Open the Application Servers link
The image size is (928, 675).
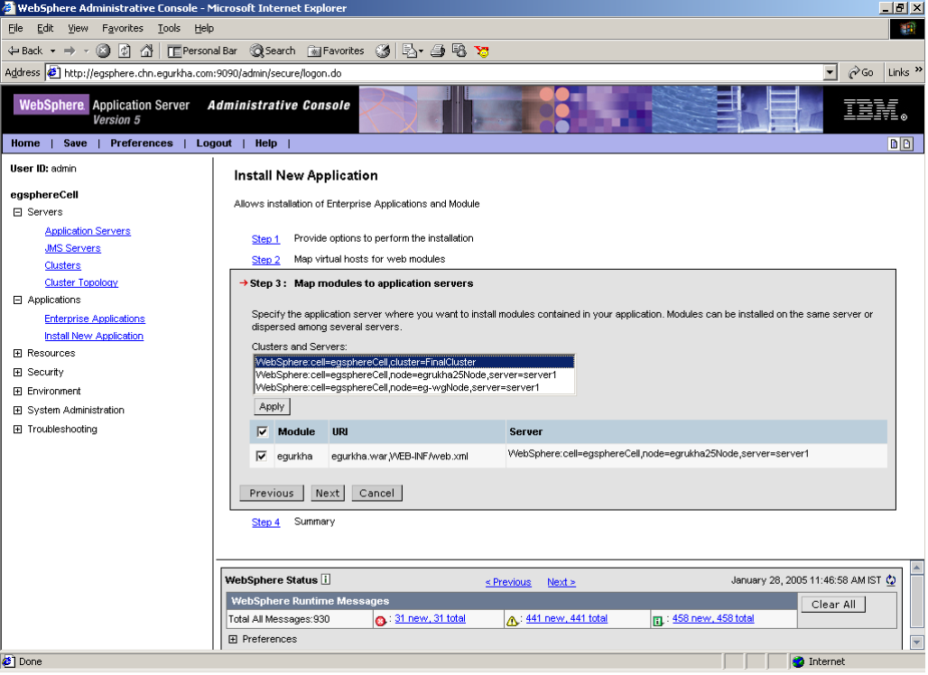[88, 231]
